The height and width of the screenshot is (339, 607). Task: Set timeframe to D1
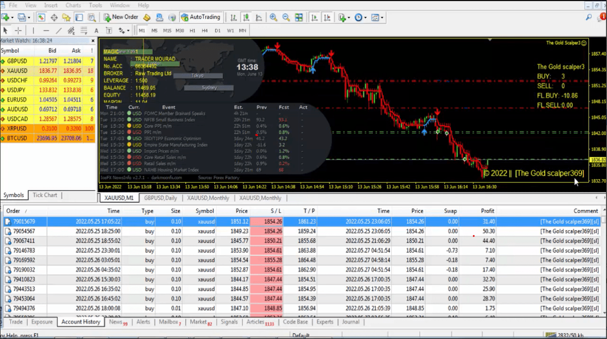pos(218,31)
